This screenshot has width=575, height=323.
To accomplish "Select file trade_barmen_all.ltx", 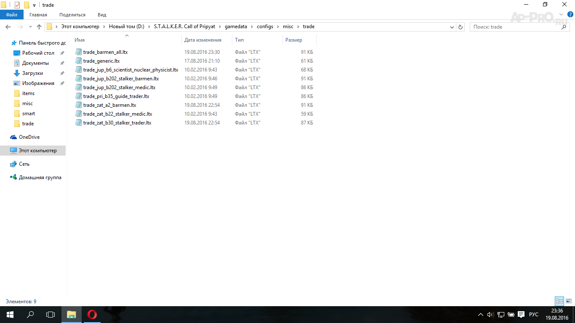I will (x=105, y=52).
